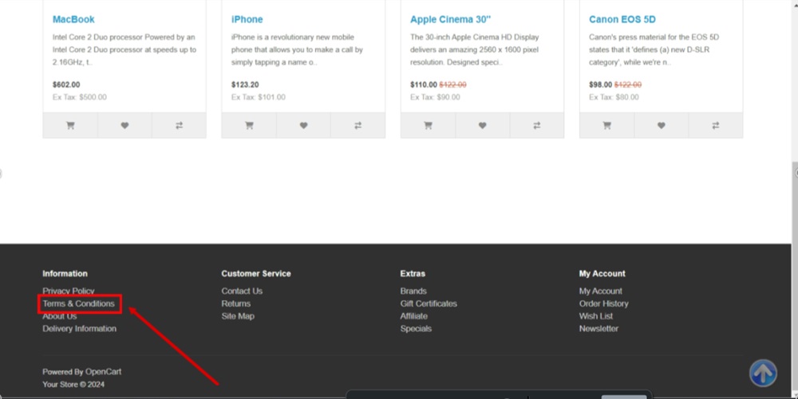
Task: Click the Your Store © 2024 text
Action: [x=73, y=385]
